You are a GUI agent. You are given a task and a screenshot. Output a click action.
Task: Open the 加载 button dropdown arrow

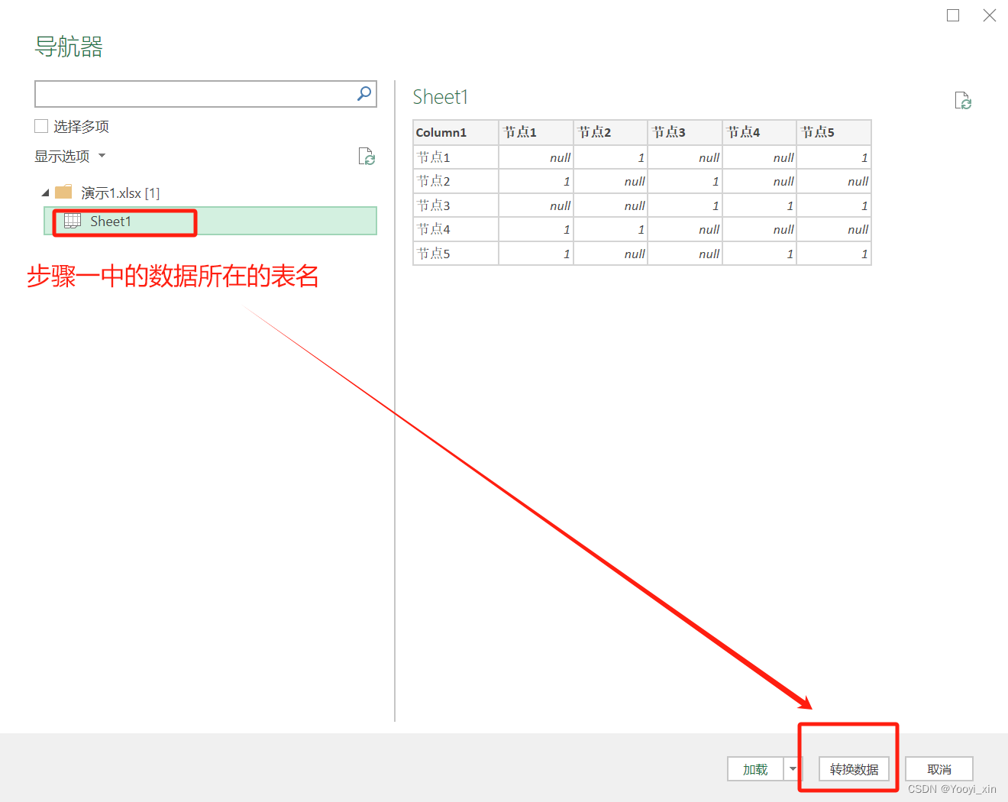pos(793,769)
